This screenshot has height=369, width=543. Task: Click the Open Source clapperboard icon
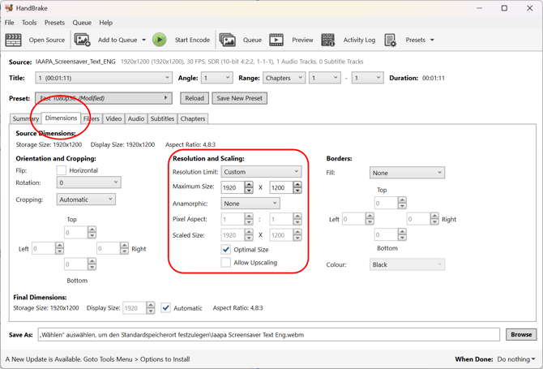(x=13, y=40)
